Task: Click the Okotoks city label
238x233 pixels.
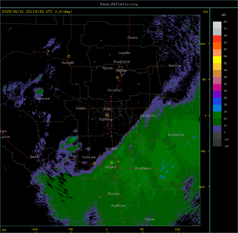Action: (x=114, y=194)
